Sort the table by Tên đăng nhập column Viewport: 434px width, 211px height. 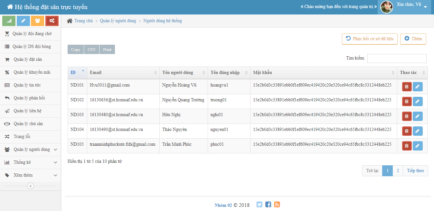(x=229, y=73)
